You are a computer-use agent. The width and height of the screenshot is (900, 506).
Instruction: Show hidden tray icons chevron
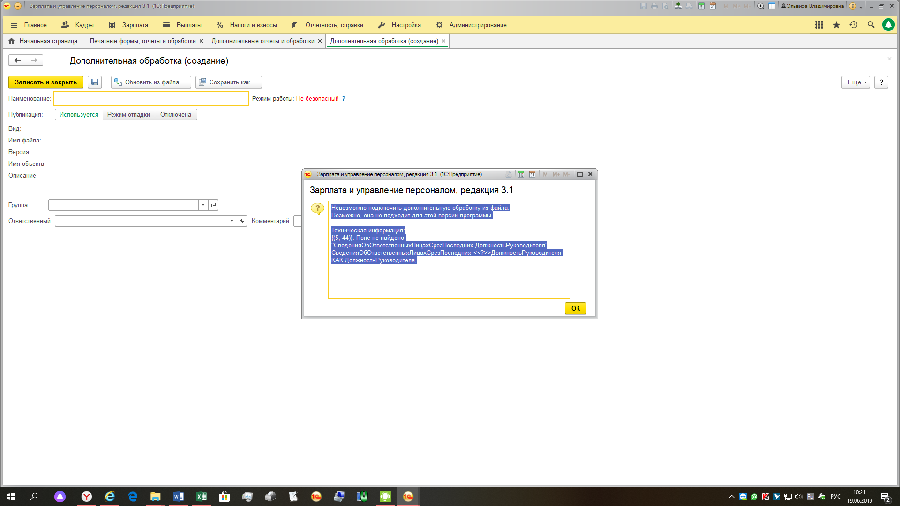tap(731, 497)
